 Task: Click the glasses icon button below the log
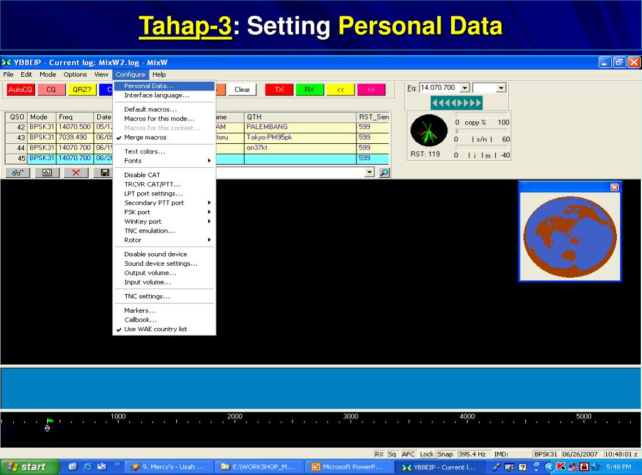point(18,173)
